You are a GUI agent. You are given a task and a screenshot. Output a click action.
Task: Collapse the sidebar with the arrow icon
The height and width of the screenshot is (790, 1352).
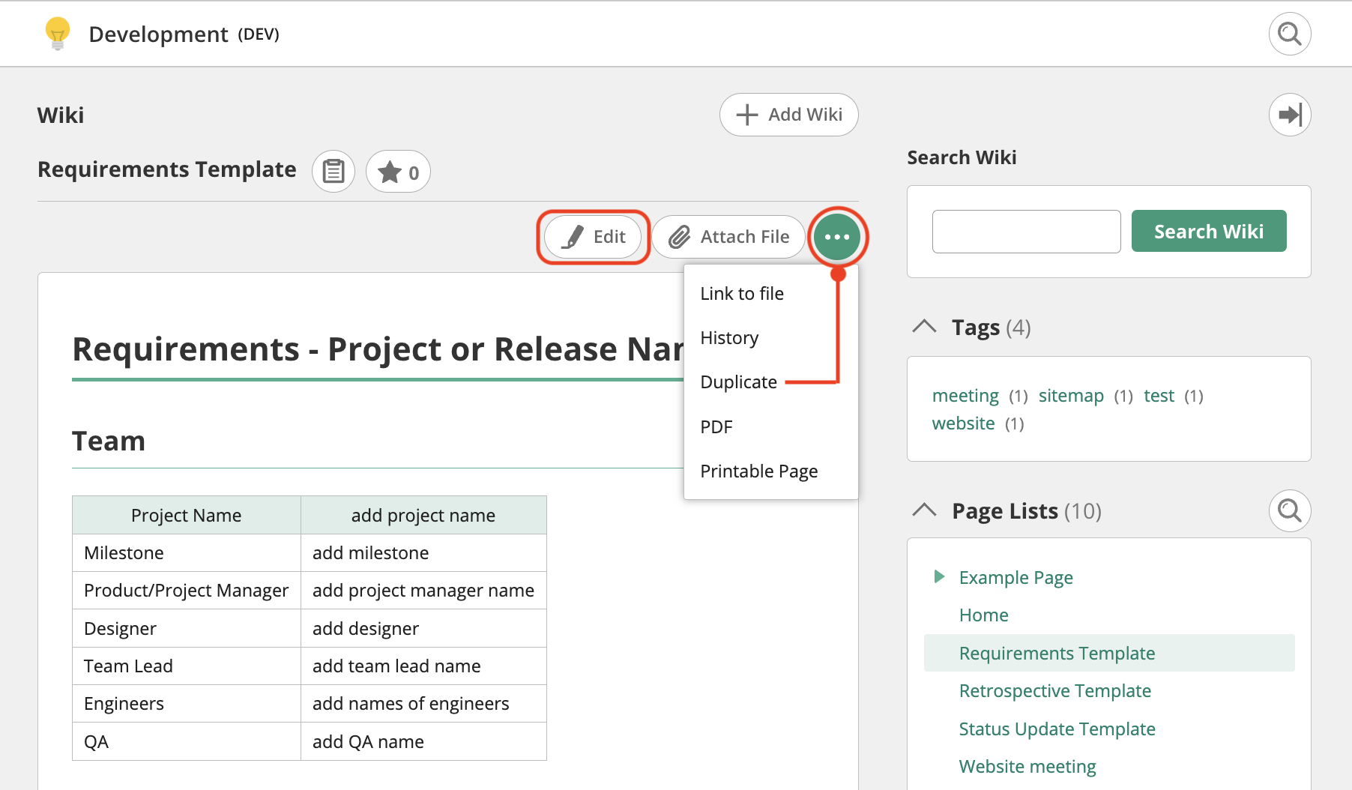pyautogui.click(x=1289, y=115)
